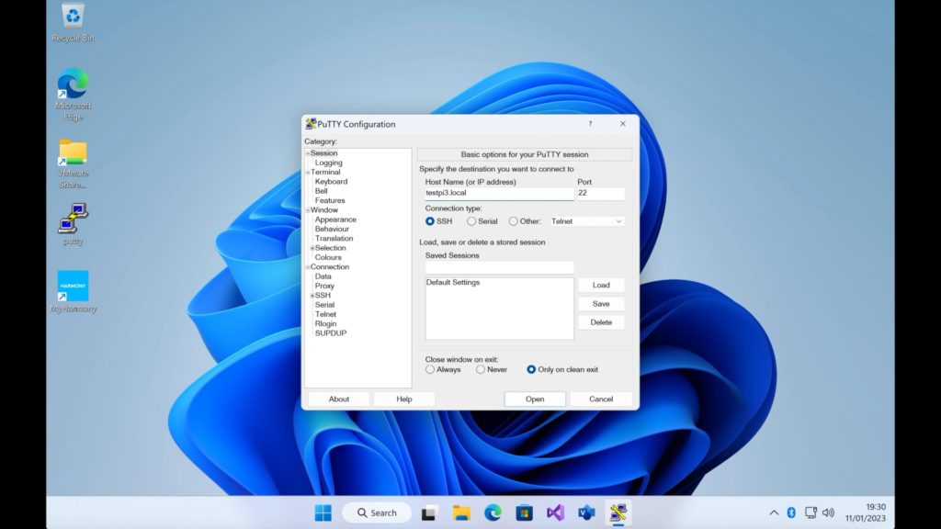Select Proxy in the category tree
Image resolution: width=941 pixels, height=529 pixels.
(324, 286)
